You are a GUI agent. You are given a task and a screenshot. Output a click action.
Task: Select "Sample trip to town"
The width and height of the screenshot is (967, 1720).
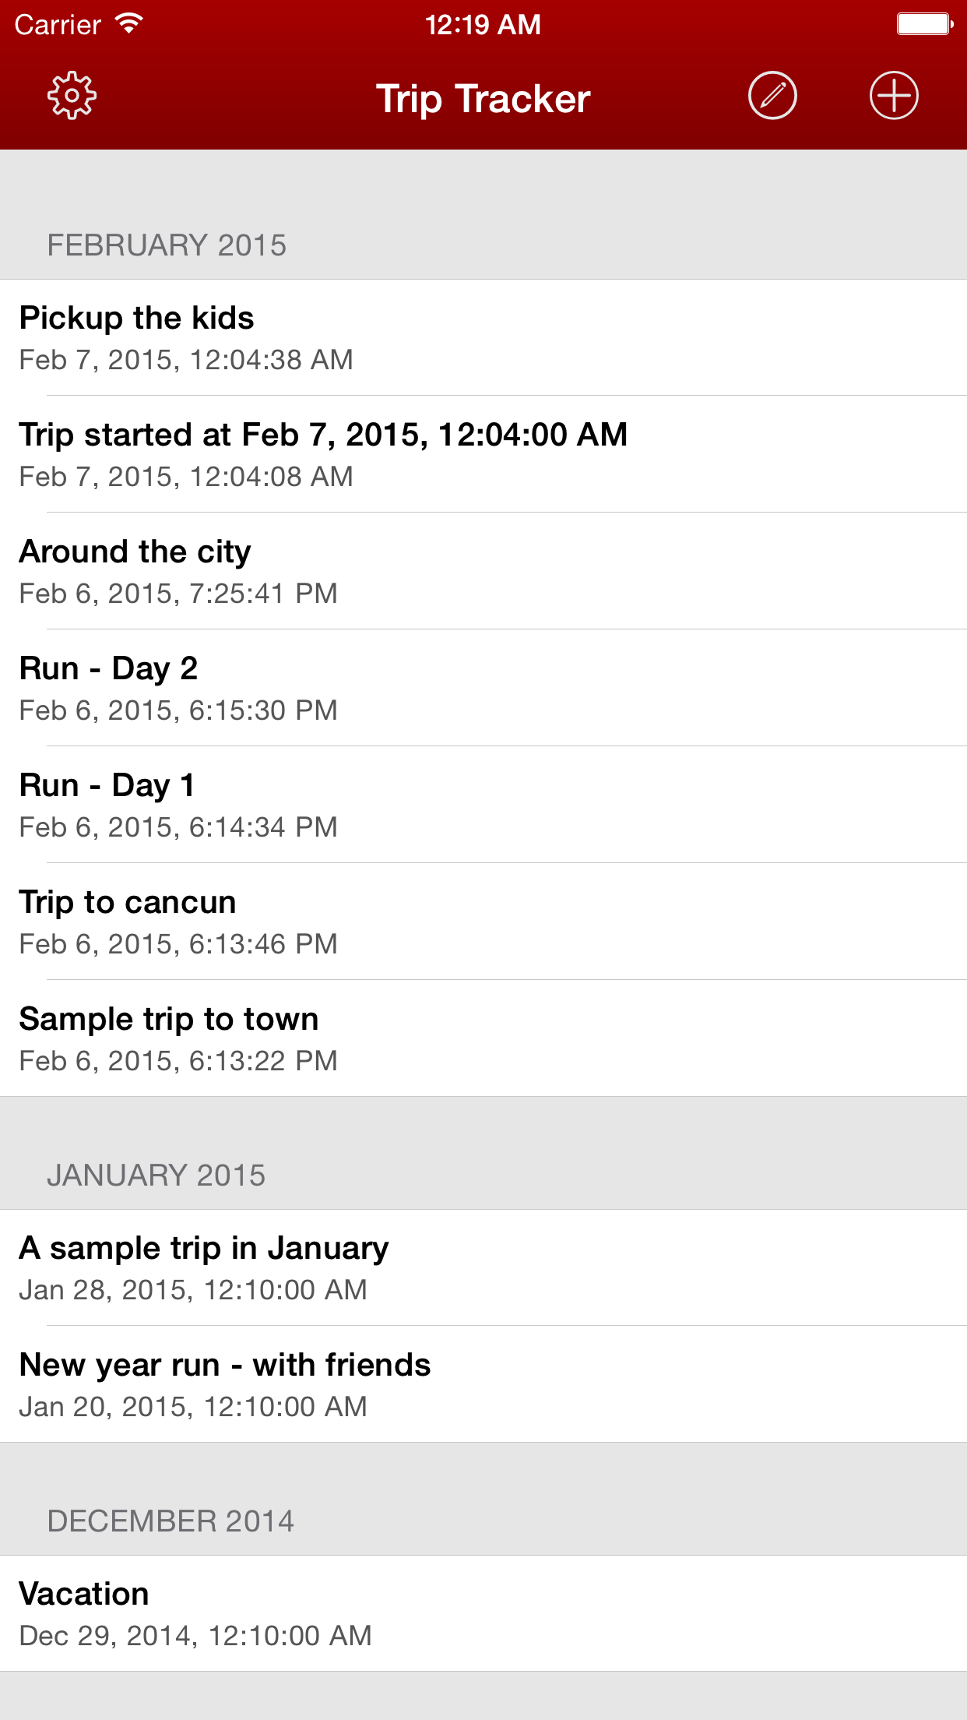tap(483, 1038)
